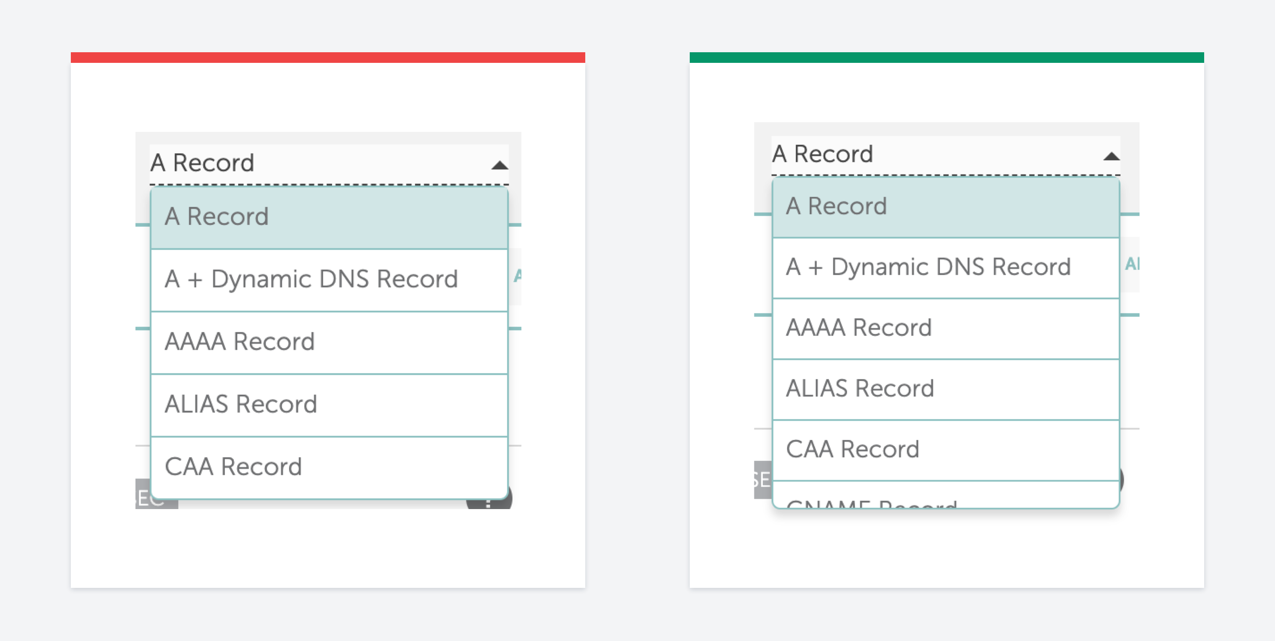Choose A + Dynamic DNS Record in red-topped panel

[x=329, y=280]
